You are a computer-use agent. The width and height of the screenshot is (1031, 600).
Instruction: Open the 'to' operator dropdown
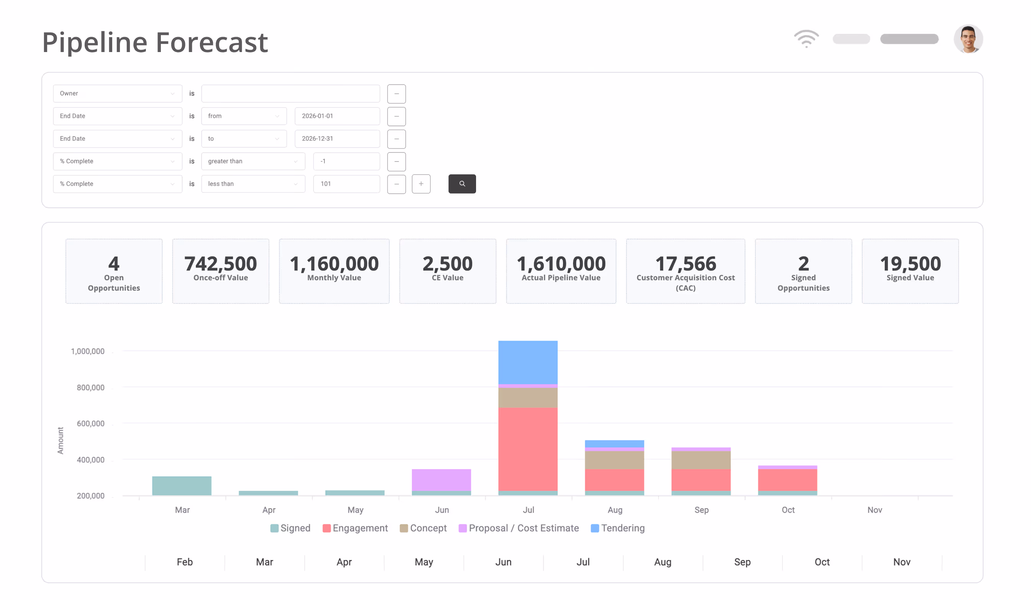tap(244, 139)
